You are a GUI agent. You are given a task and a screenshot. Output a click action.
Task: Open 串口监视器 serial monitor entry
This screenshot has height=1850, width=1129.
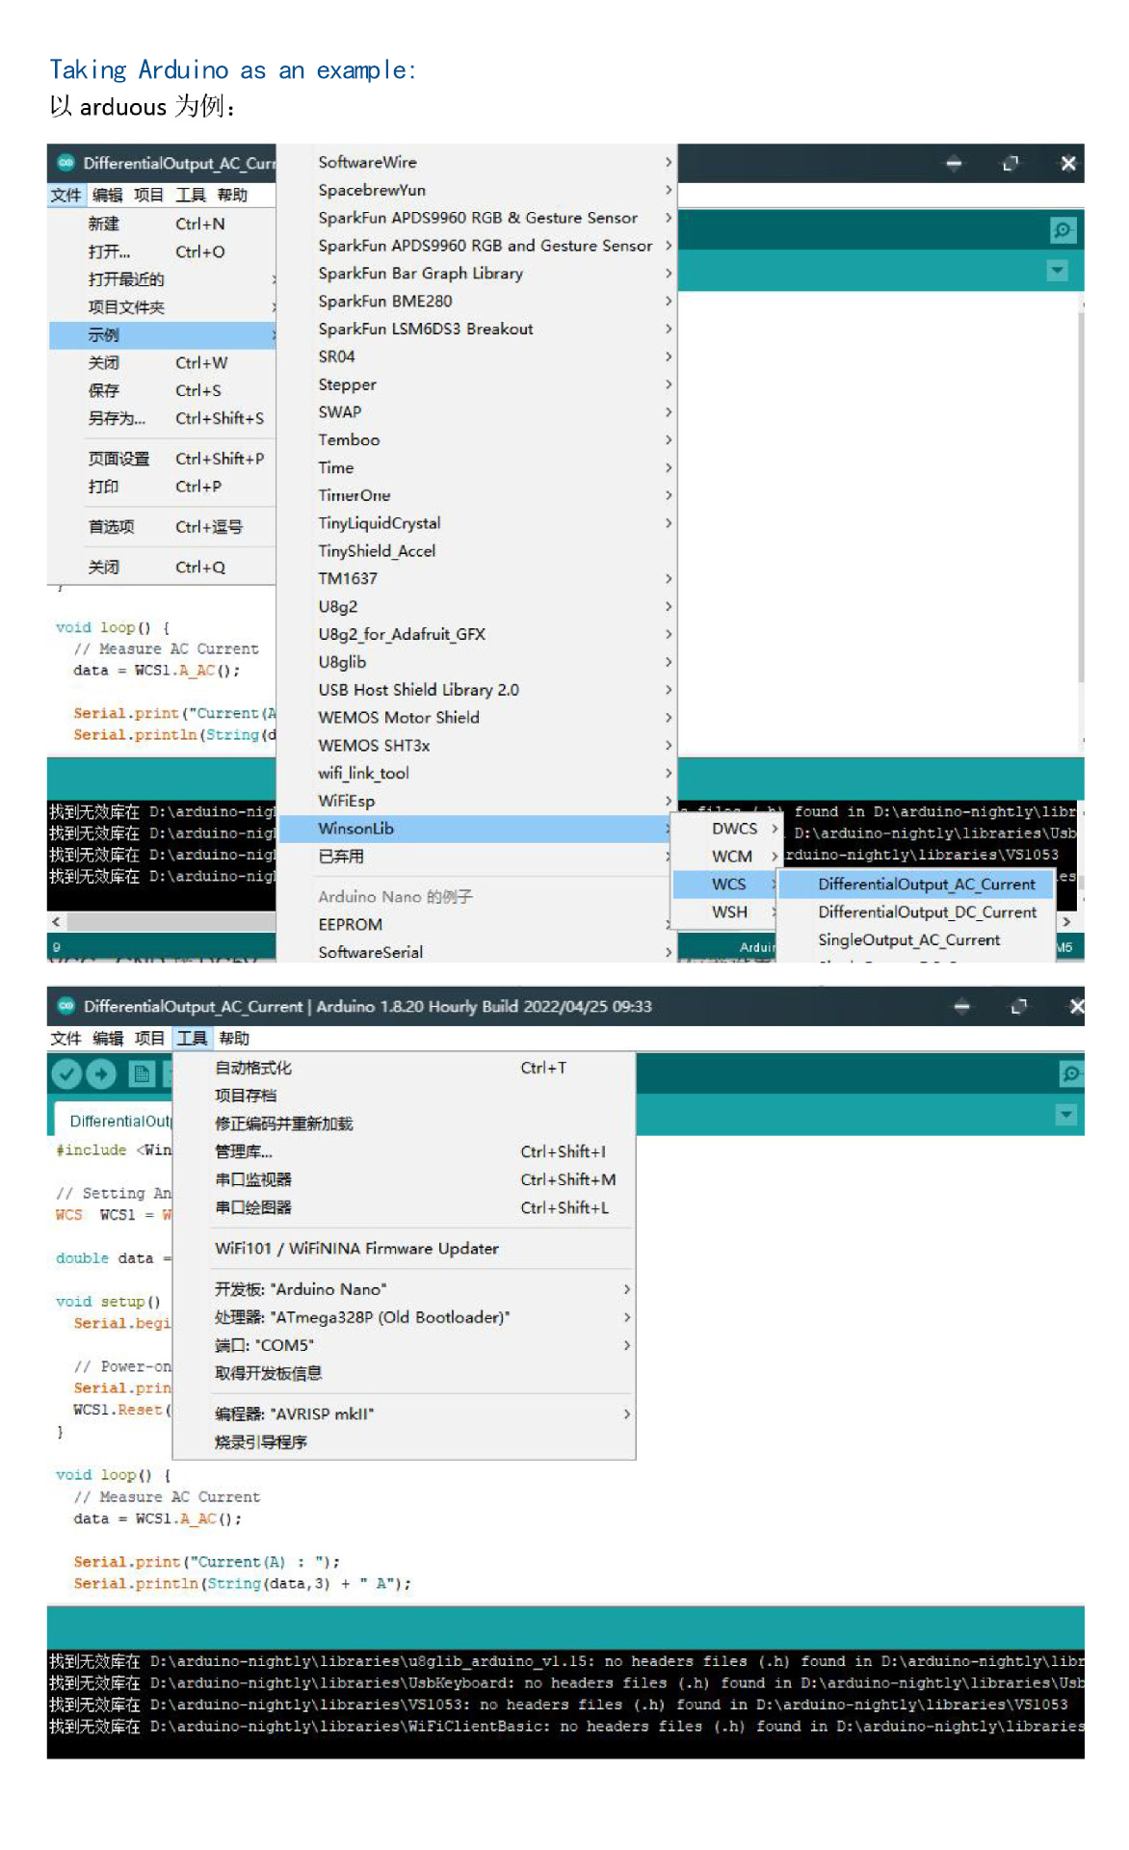coord(404,1179)
